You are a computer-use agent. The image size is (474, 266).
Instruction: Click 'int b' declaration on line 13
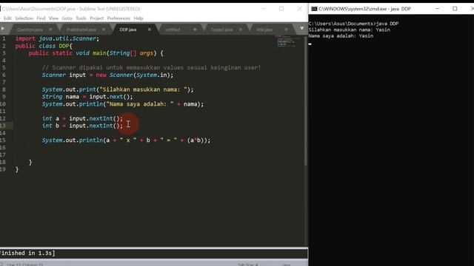(51, 126)
